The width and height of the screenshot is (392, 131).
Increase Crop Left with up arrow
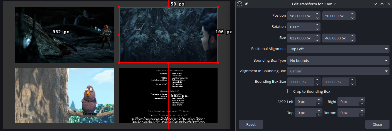319,99
